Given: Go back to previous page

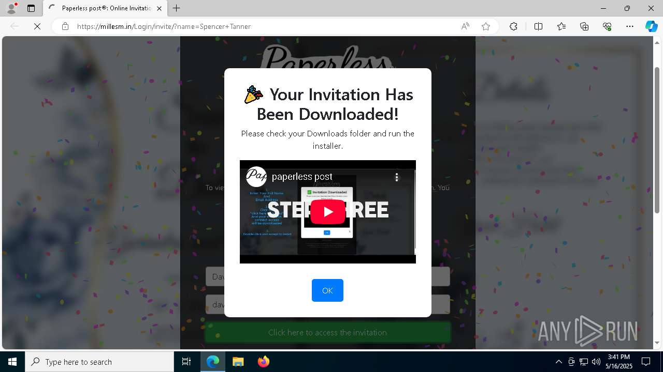Looking at the screenshot, I should pyautogui.click(x=15, y=26).
